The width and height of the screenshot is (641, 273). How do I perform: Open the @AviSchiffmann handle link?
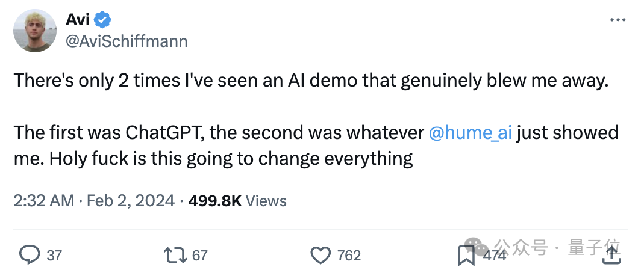(127, 41)
